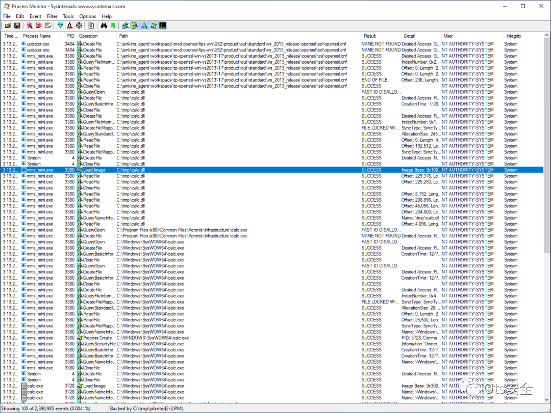Toggle Show Process and Thread Activity icon

coord(154,25)
